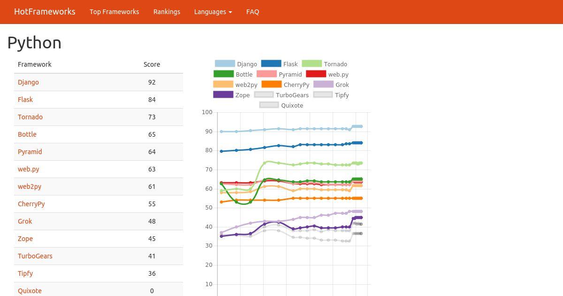Click Bottle's score of 65
The width and height of the screenshot is (563, 296).
click(152, 134)
